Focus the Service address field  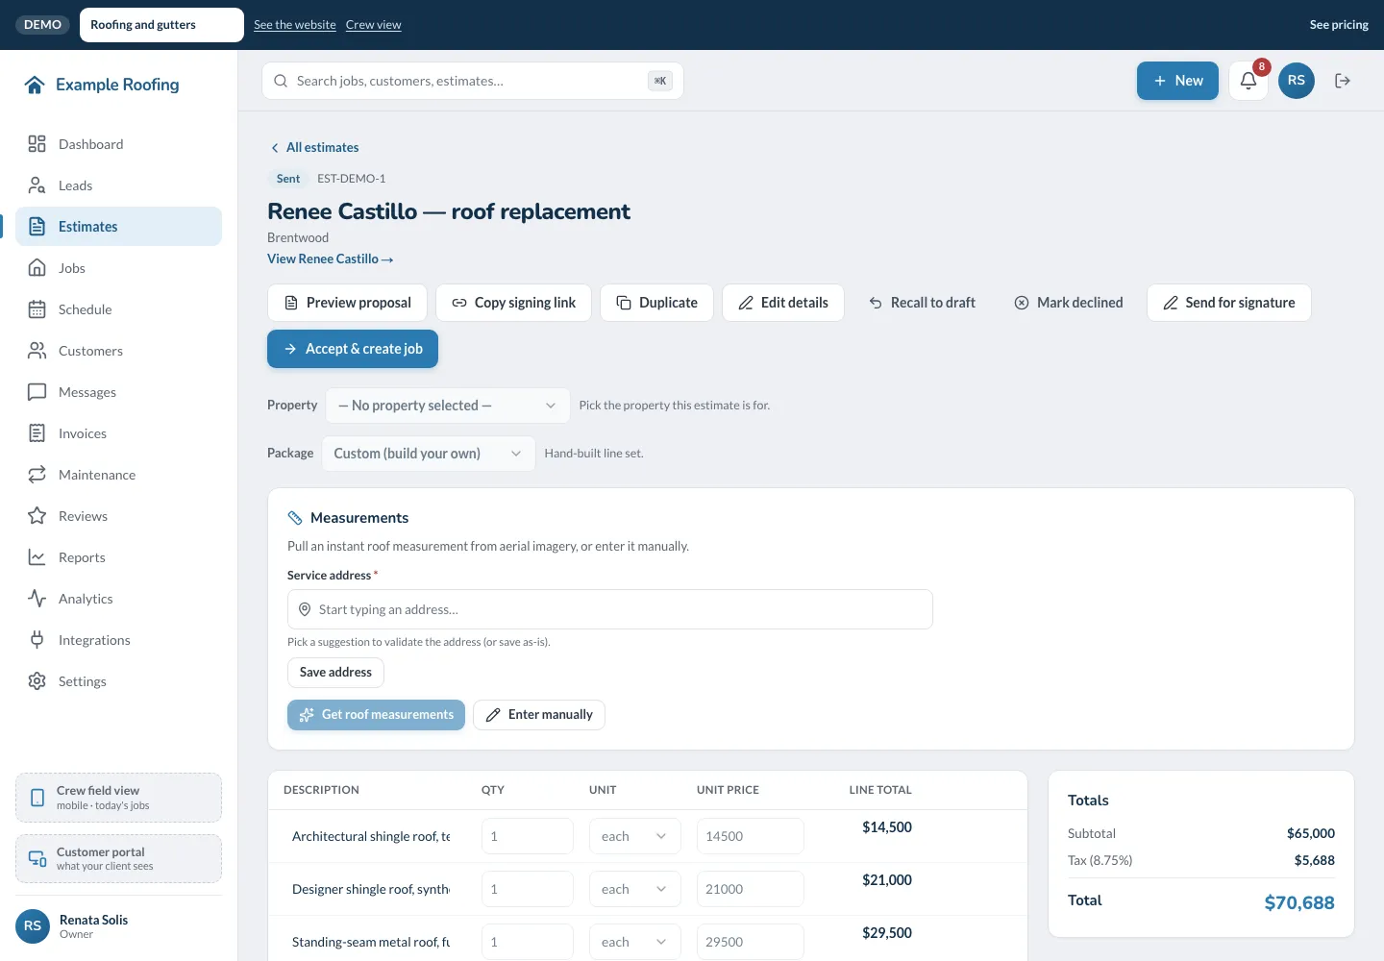click(610, 609)
